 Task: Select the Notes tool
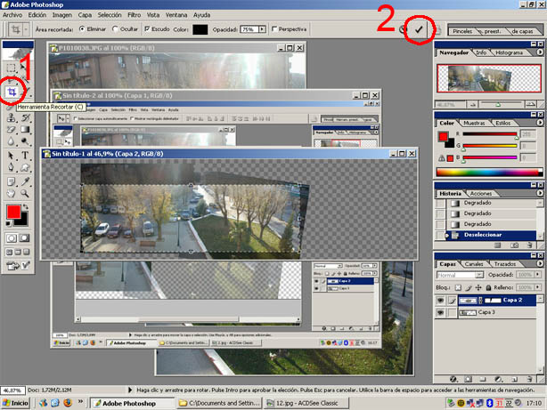click(12, 181)
